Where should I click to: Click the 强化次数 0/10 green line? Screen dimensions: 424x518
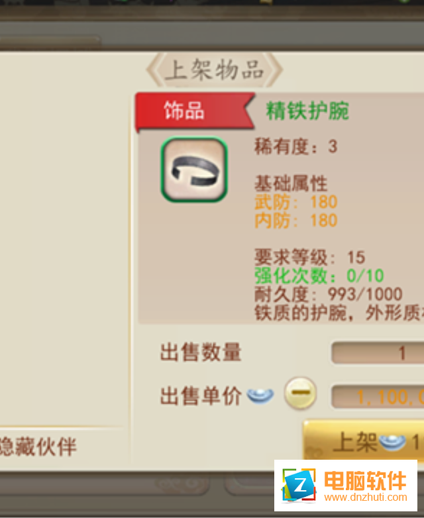tap(319, 276)
